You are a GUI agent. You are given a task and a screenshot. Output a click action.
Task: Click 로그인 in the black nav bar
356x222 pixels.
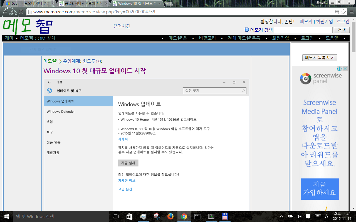click(x=307, y=38)
